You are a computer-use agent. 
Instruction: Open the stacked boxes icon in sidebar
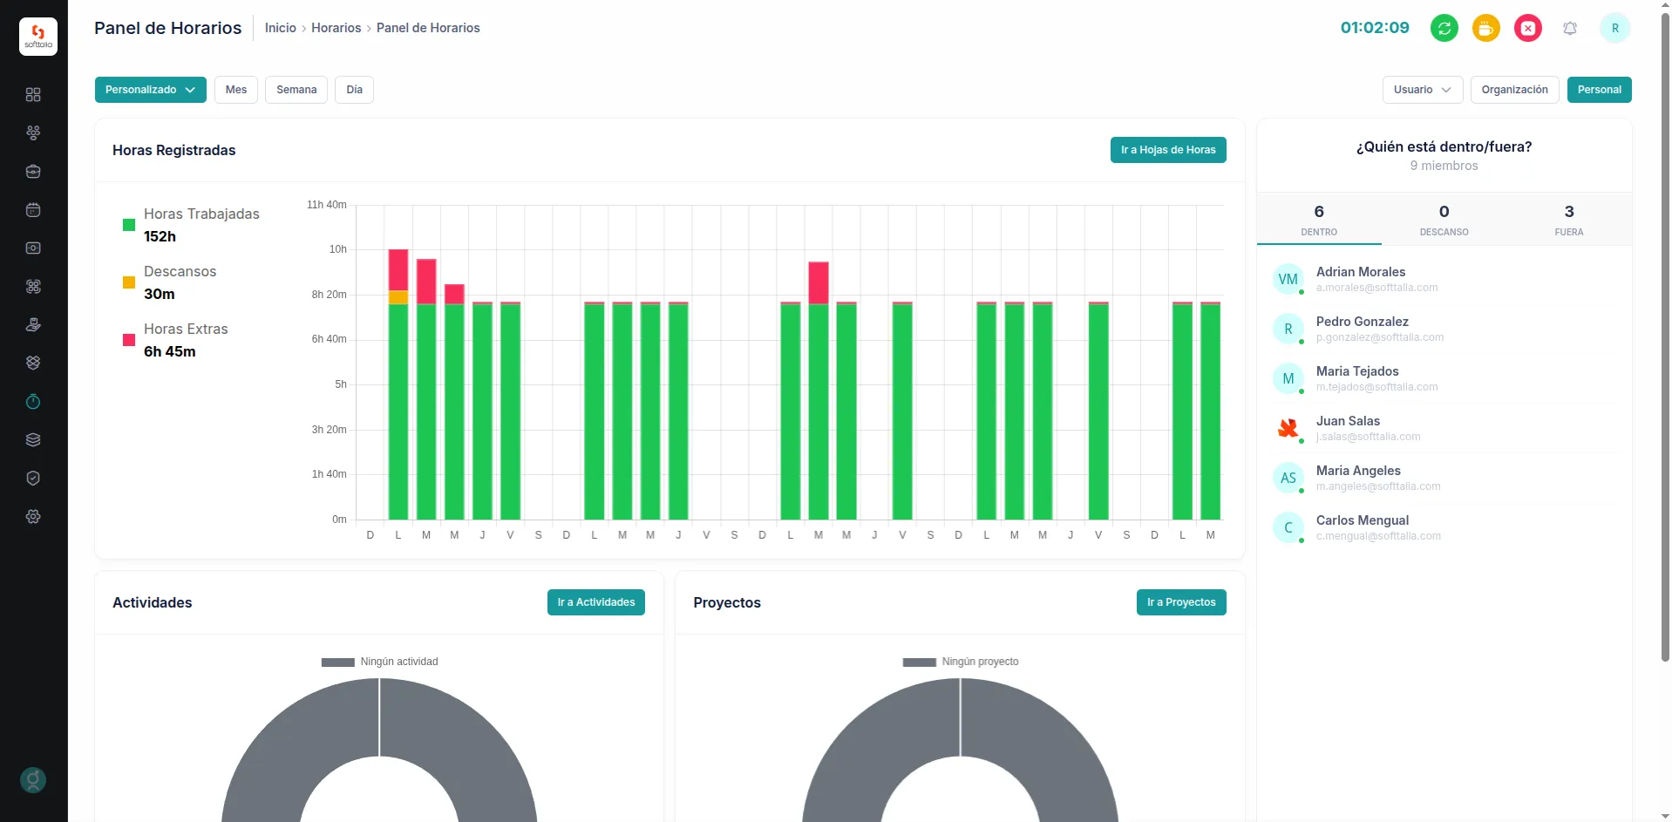[x=33, y=363]
